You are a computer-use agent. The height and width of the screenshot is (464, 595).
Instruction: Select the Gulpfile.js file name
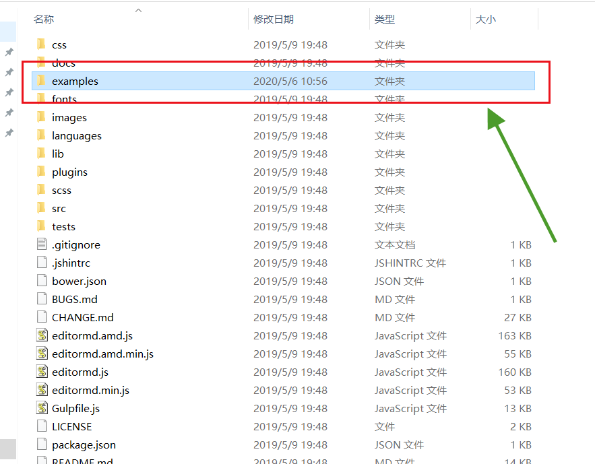click(x=76, y=409)
